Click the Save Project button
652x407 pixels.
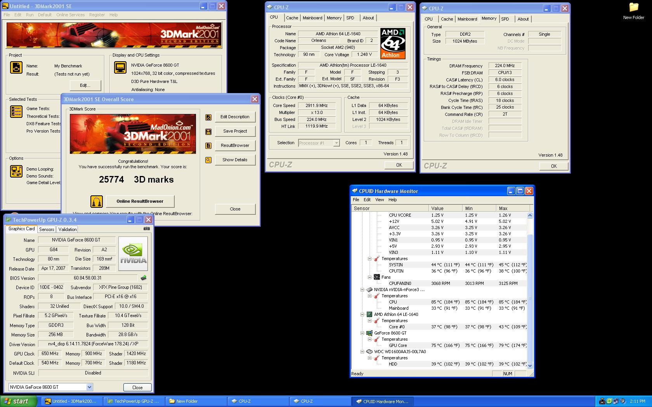[235, 131]
